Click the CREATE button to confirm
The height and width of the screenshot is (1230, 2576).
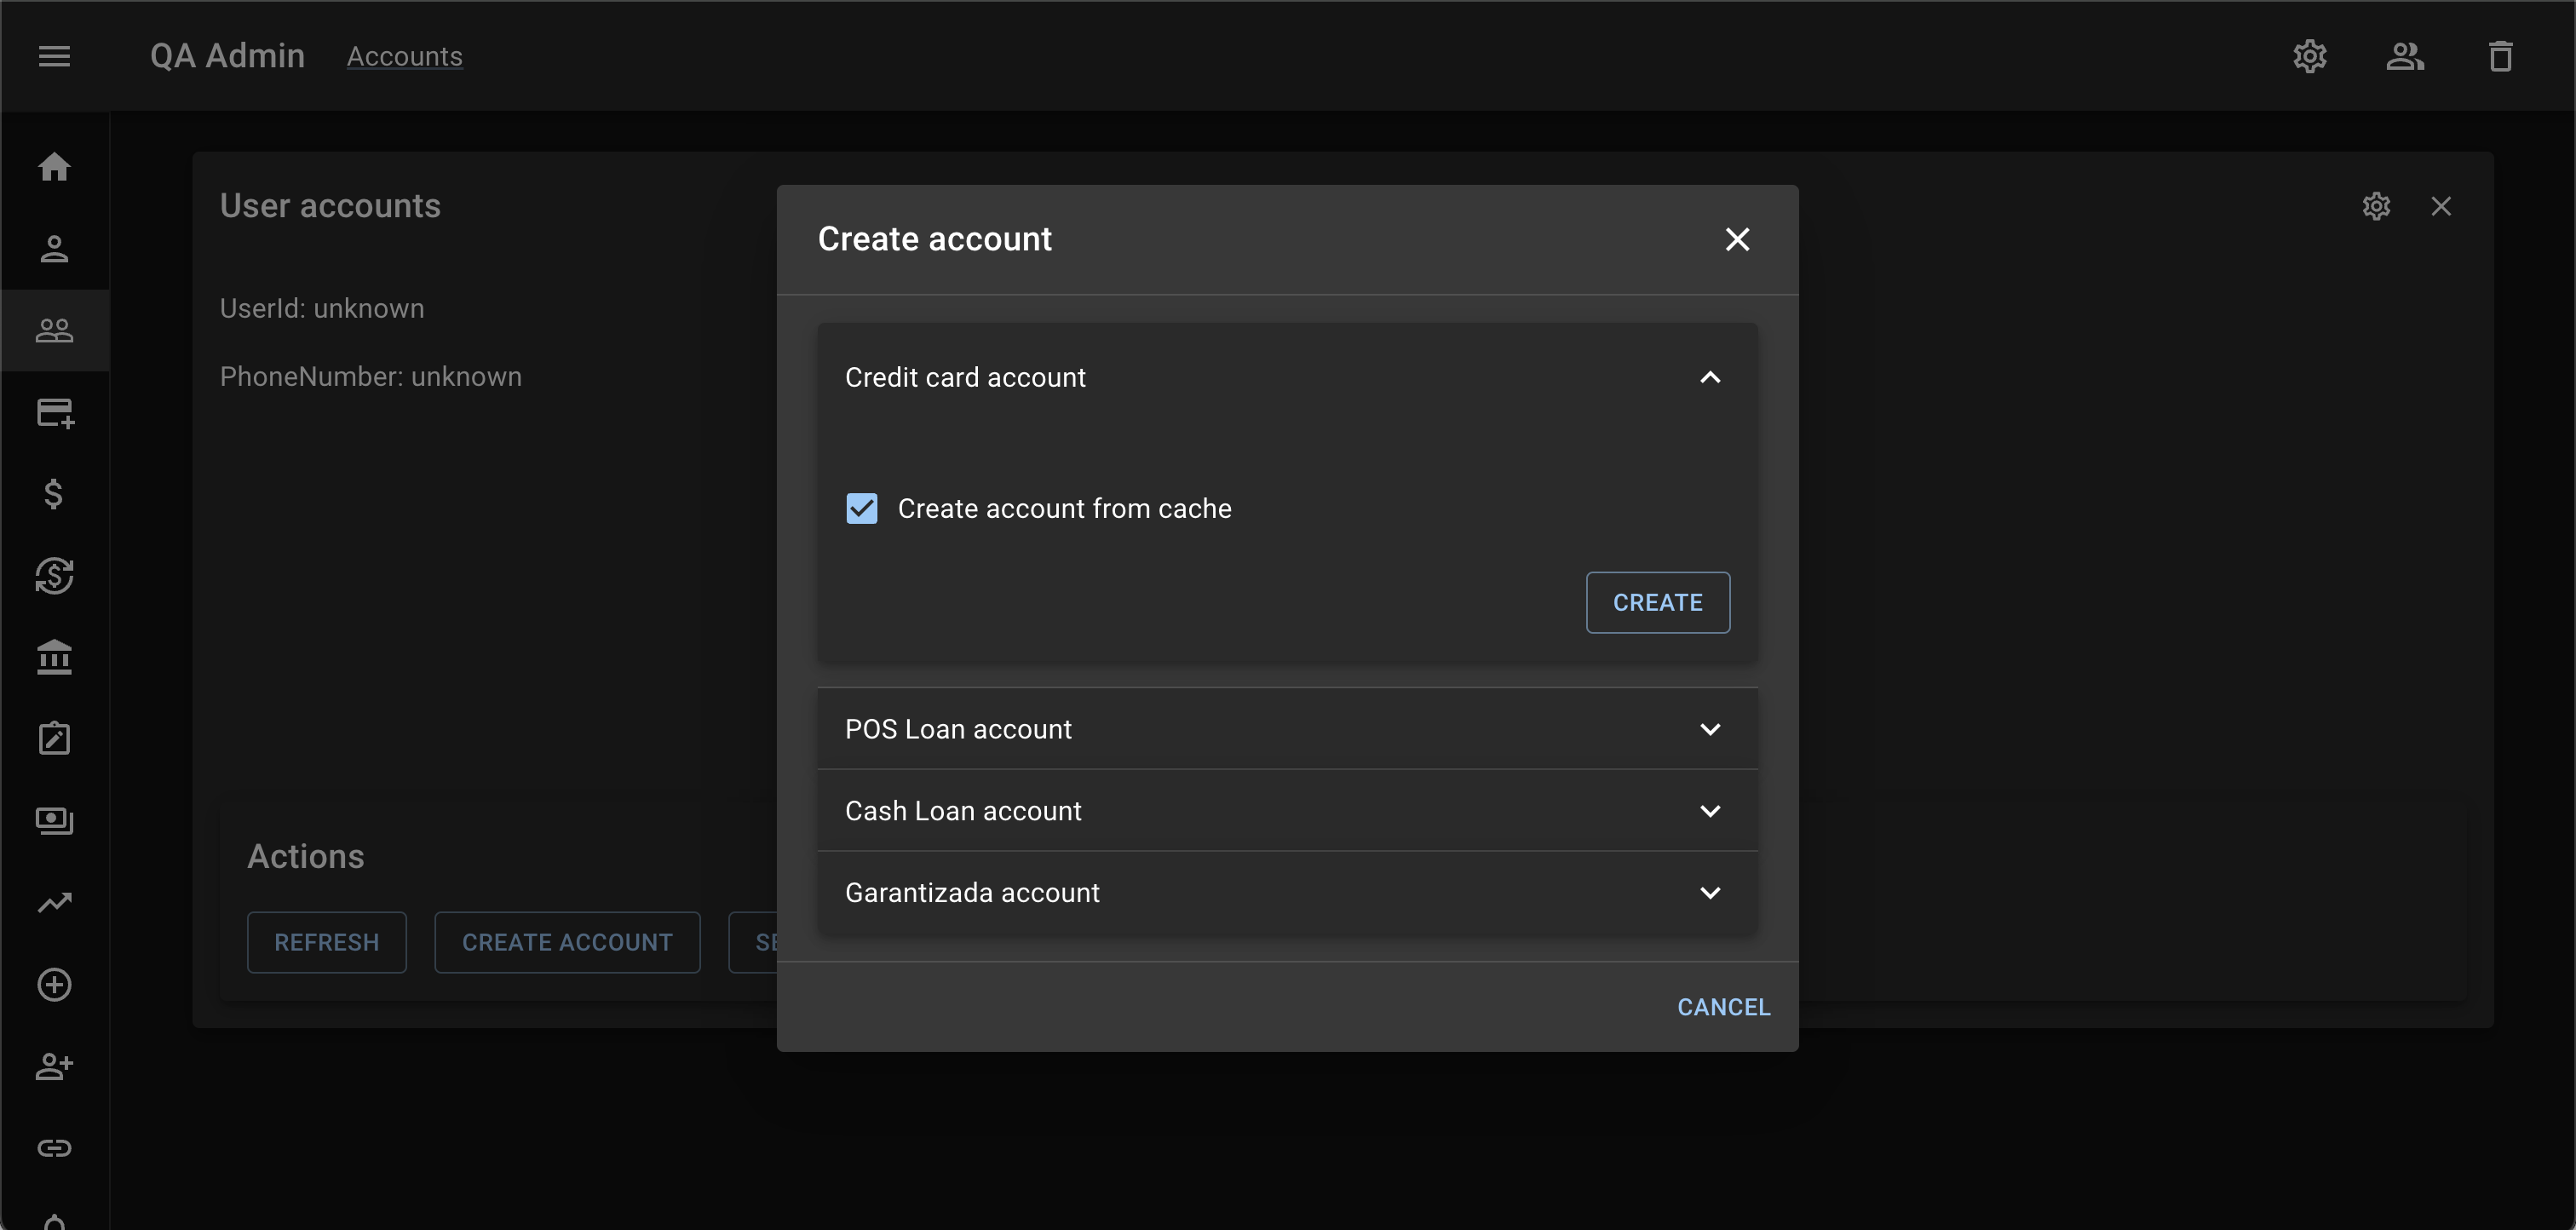point(1658,603)
